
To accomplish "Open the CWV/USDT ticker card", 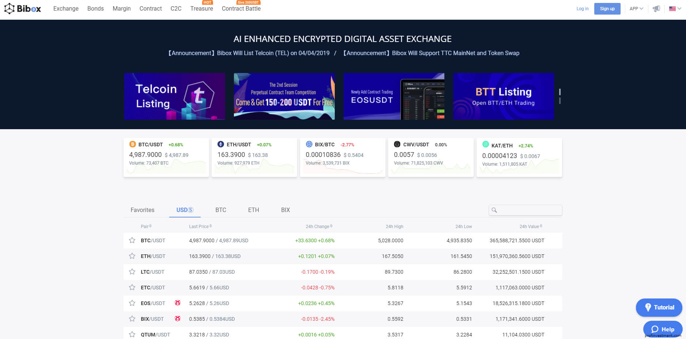I will point(431,157).
